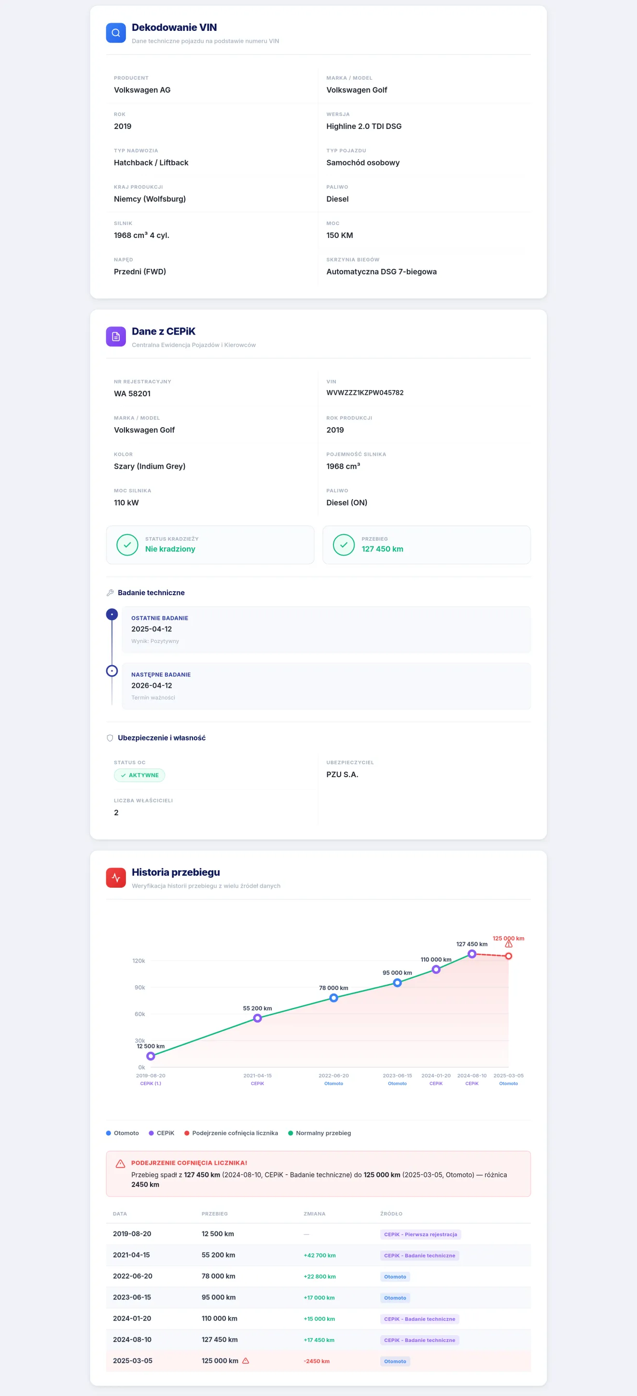
Task: Click the blue Otomoto legend dot
Action: (x=108, y=1132)
